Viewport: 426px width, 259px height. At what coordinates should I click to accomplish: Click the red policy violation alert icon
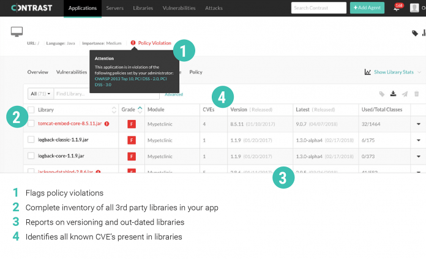133,43
